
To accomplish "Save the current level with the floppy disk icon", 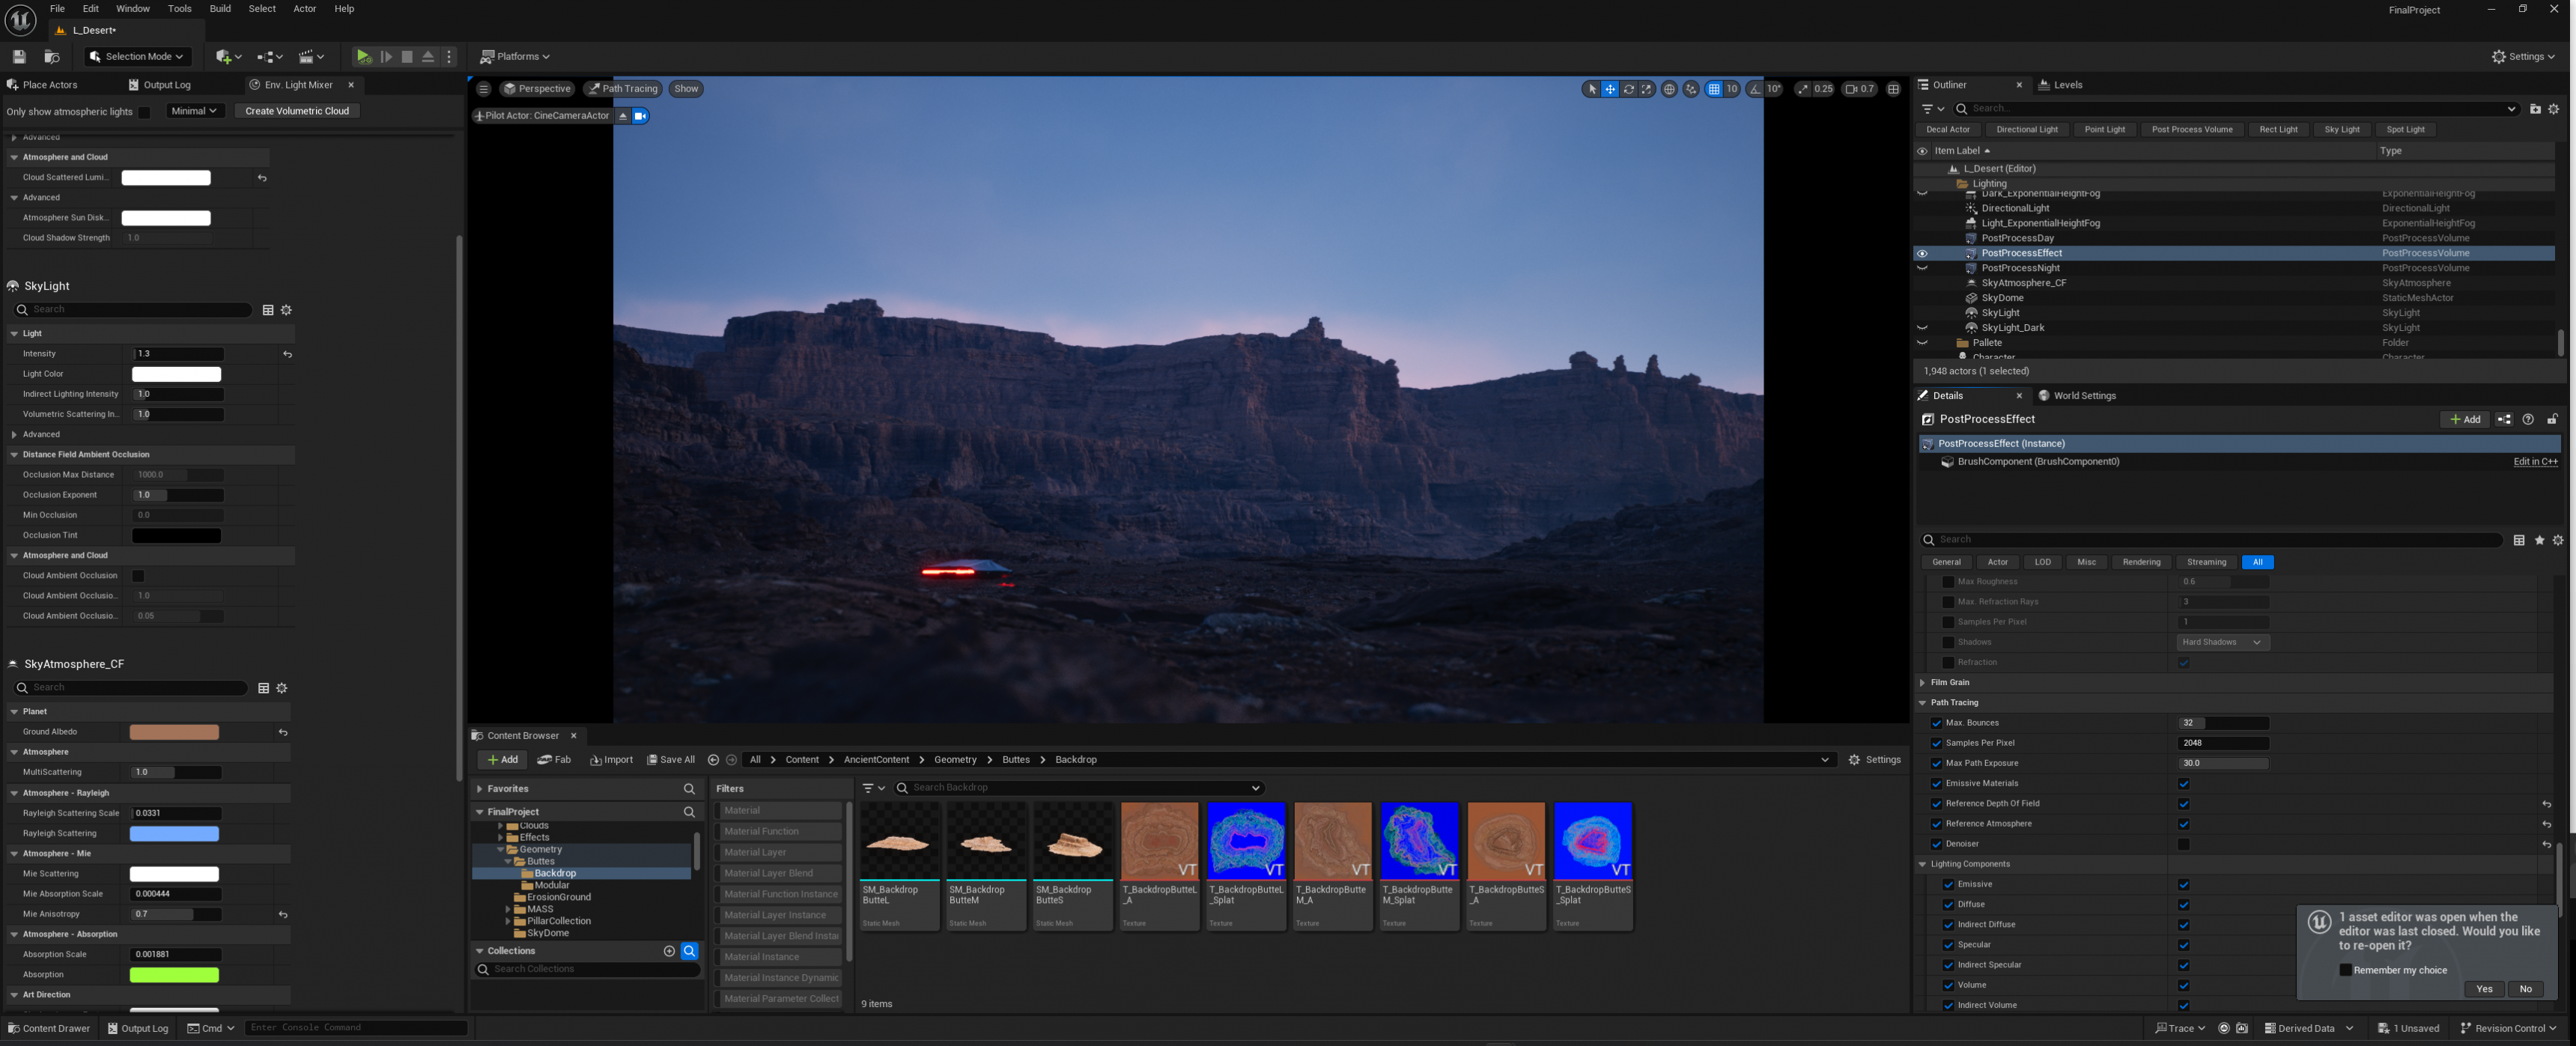I will (x=18, y=57).
